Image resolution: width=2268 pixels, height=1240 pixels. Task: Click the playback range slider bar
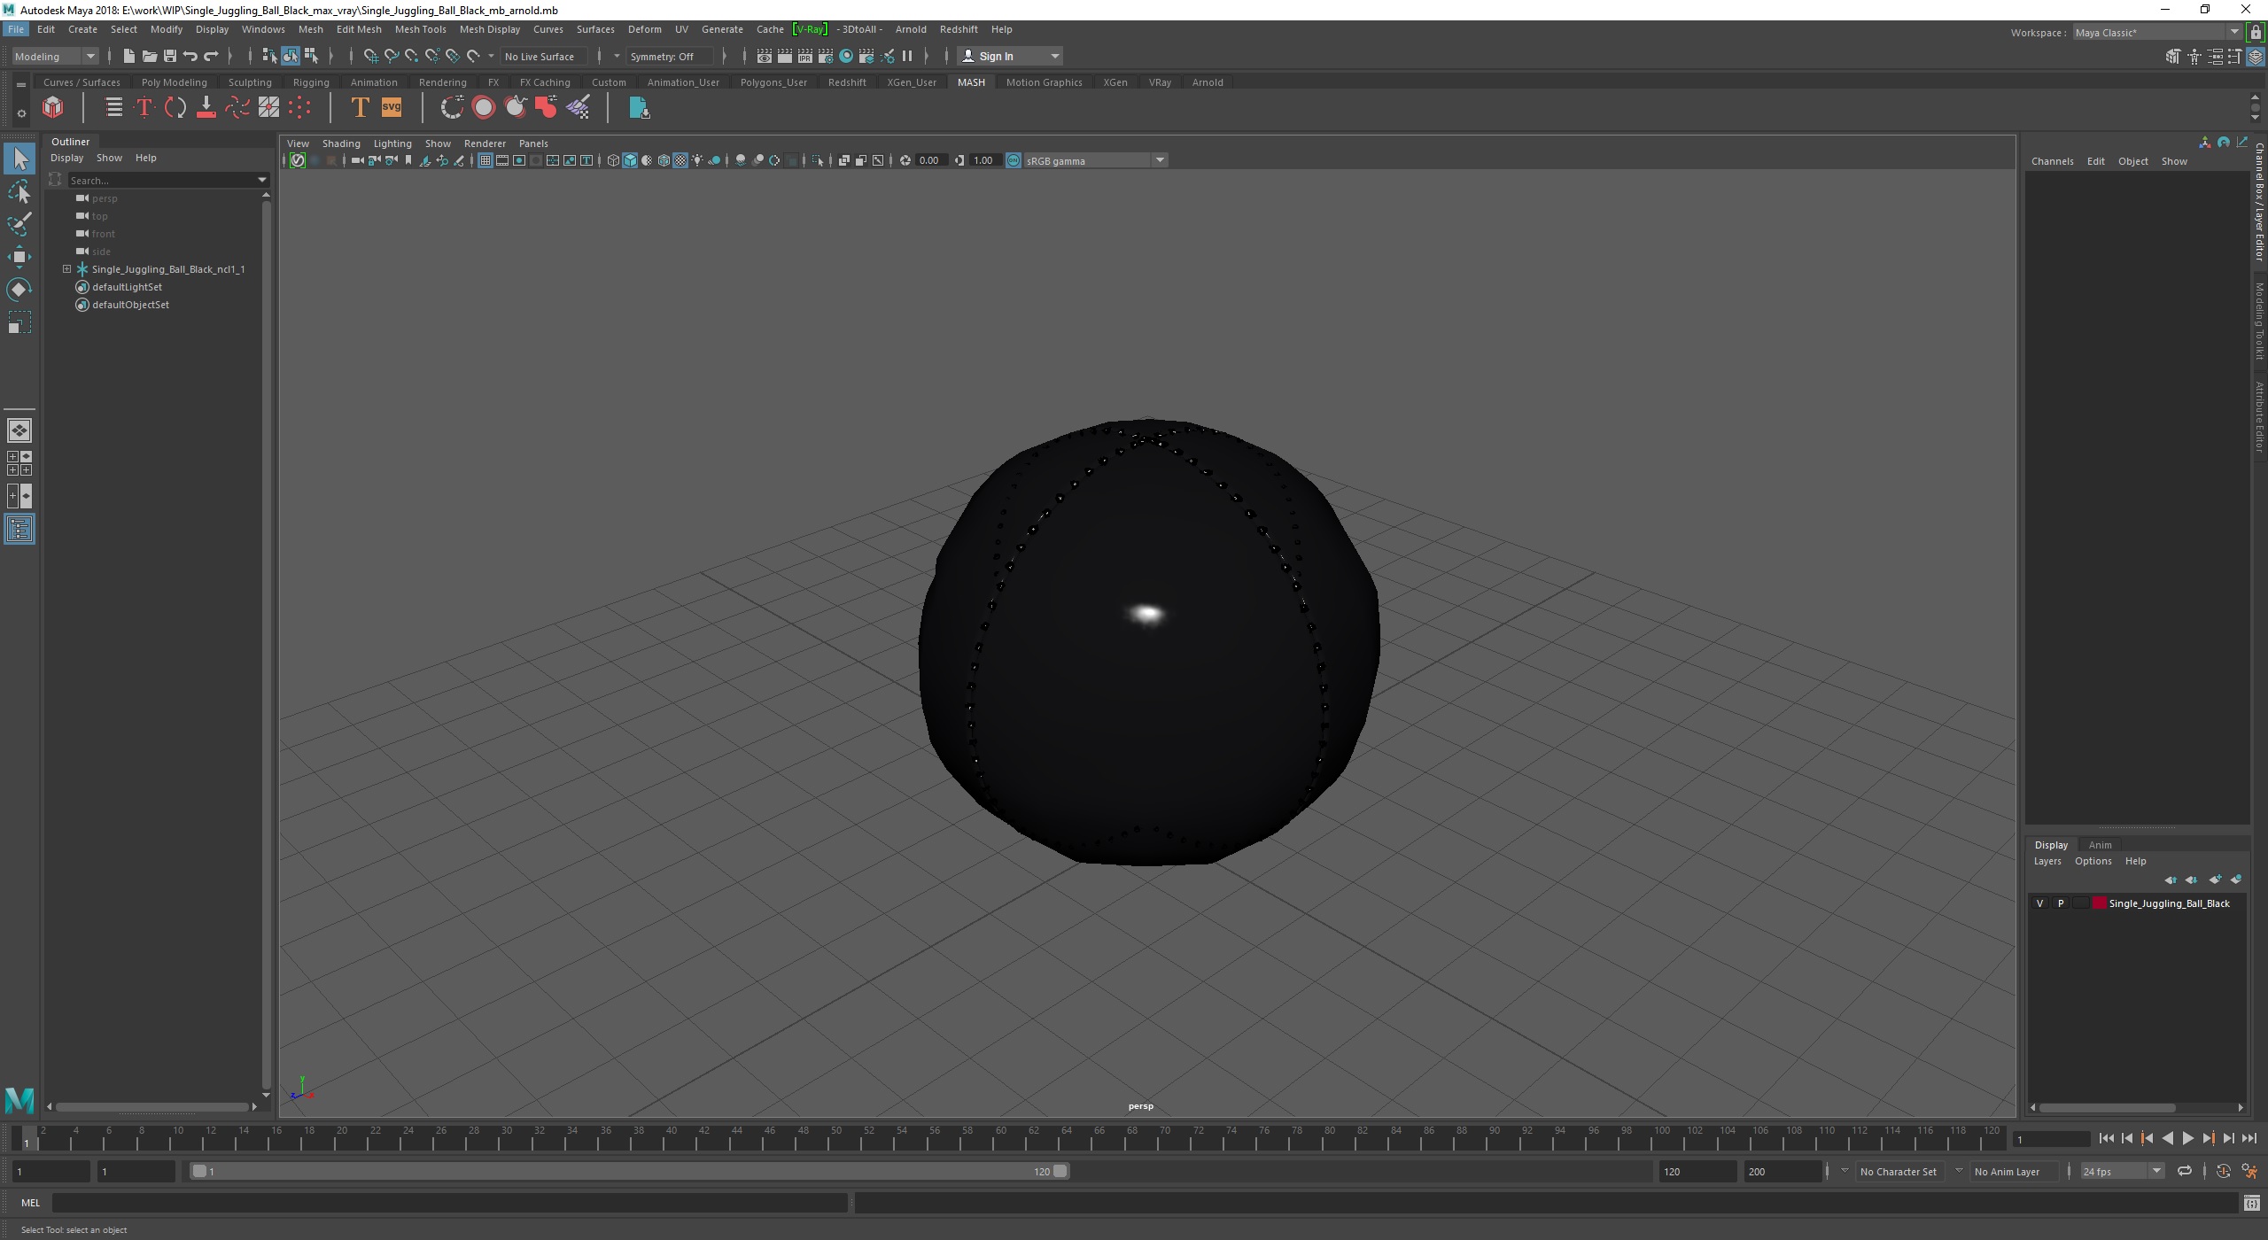click(x=630, y=1171)
